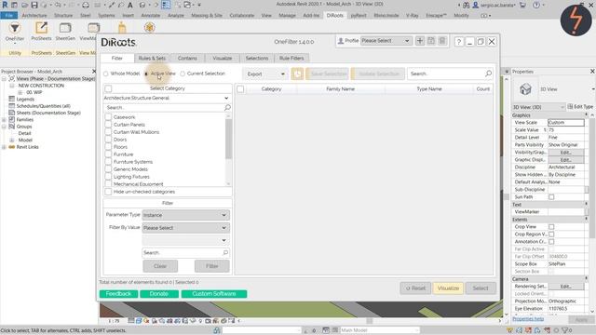
Task: Click the green Feedback button
Action: point(118,294)
